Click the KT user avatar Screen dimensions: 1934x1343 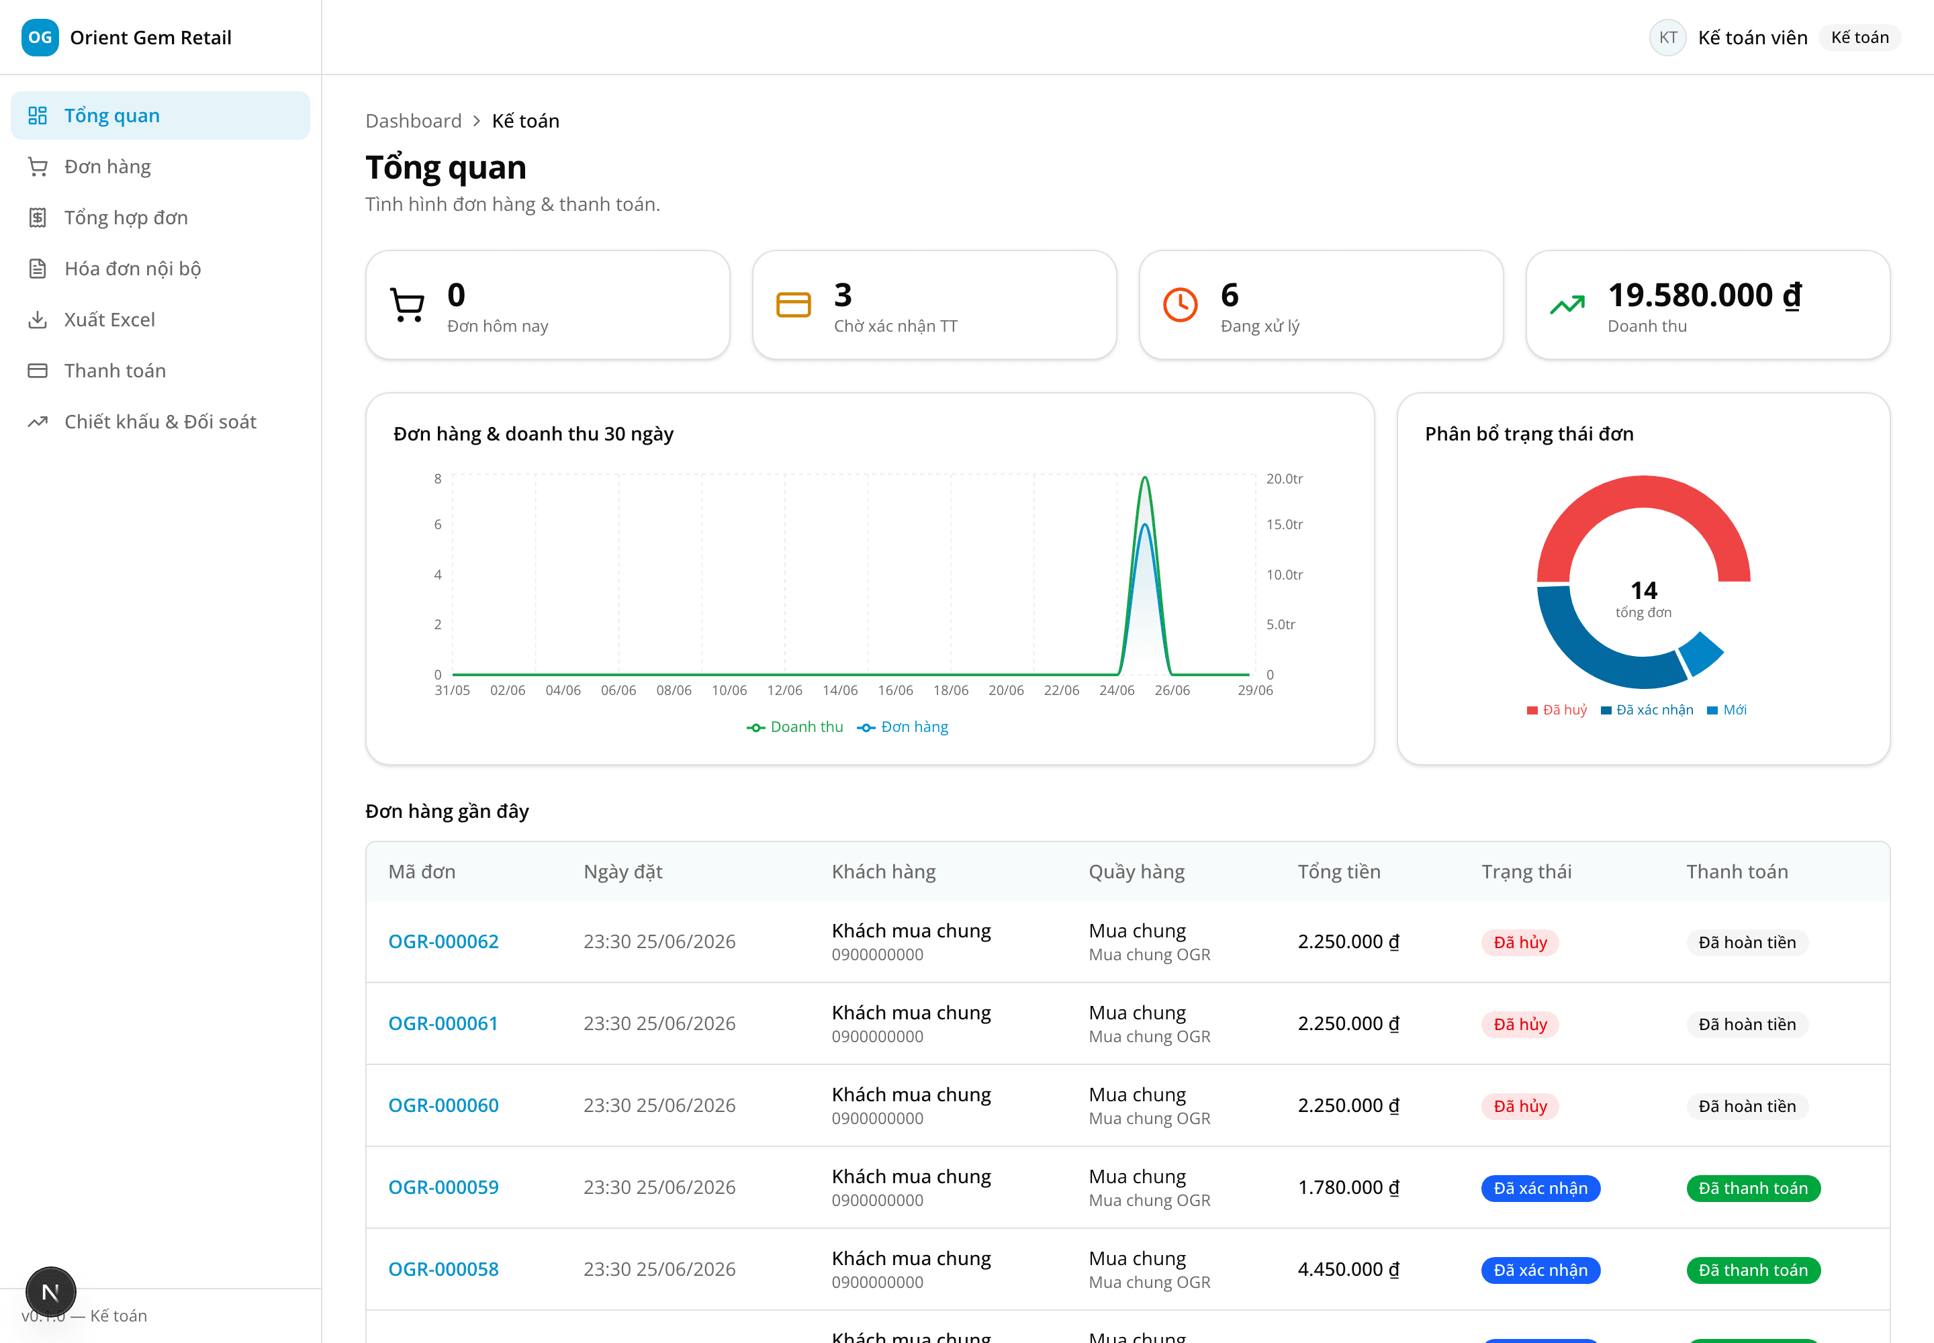point(1667,37)
